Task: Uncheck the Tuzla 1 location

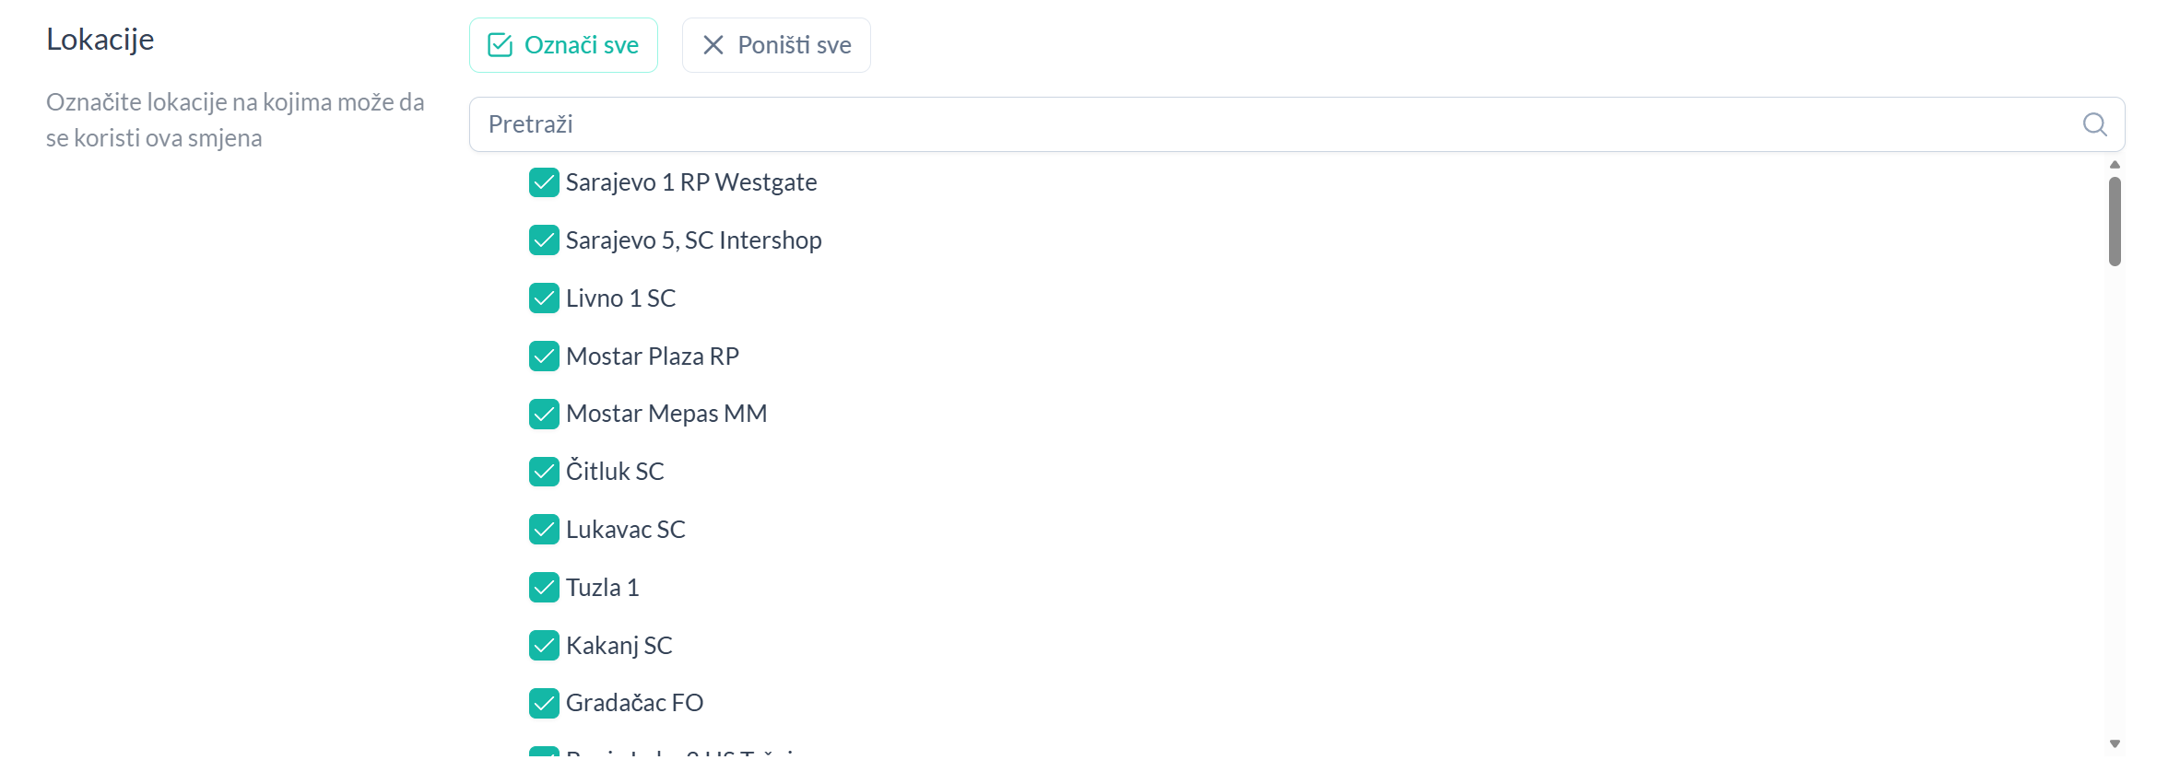Action: (x=544, y=588)
